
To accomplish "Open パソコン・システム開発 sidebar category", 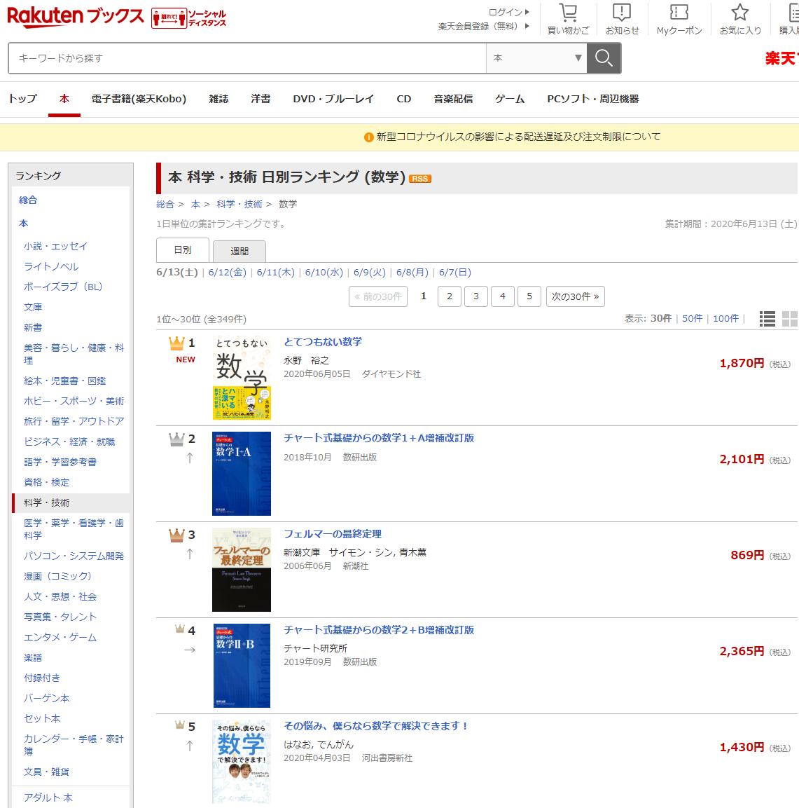I will 74,556.
